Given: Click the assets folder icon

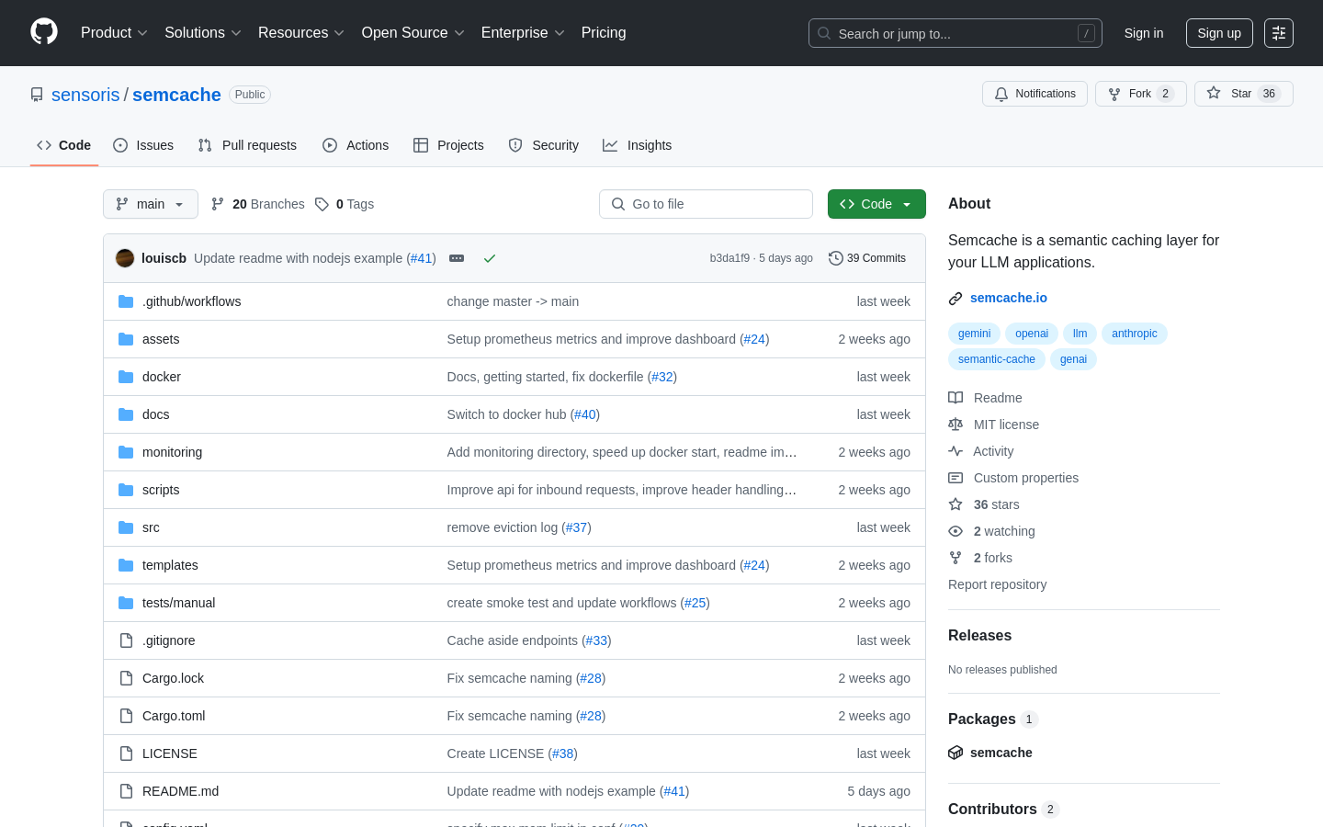Looking at the screenshot, I should tap(126, 339).
